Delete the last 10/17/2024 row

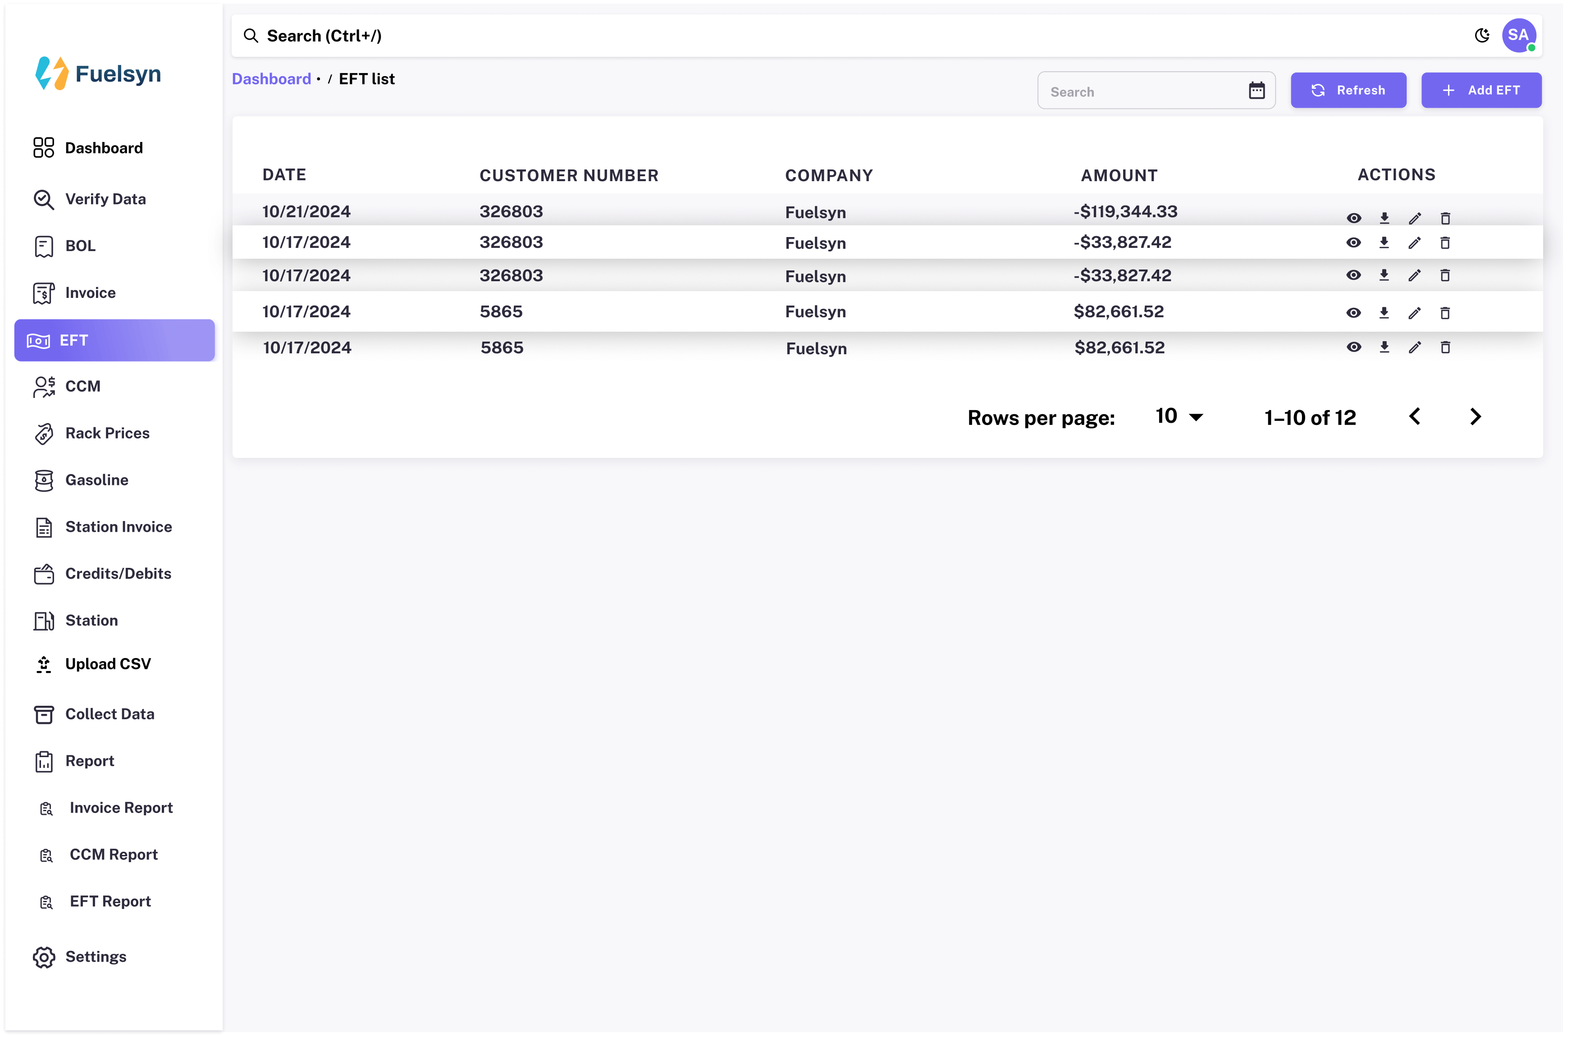point(1446,347)
